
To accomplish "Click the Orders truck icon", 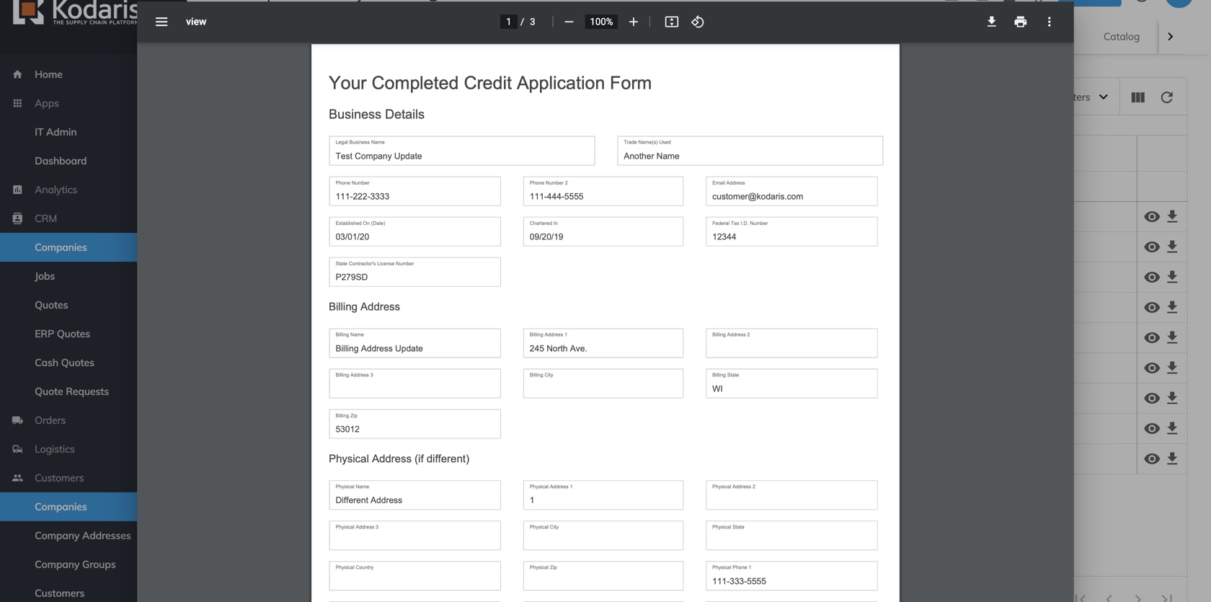I will click(17, 420).
